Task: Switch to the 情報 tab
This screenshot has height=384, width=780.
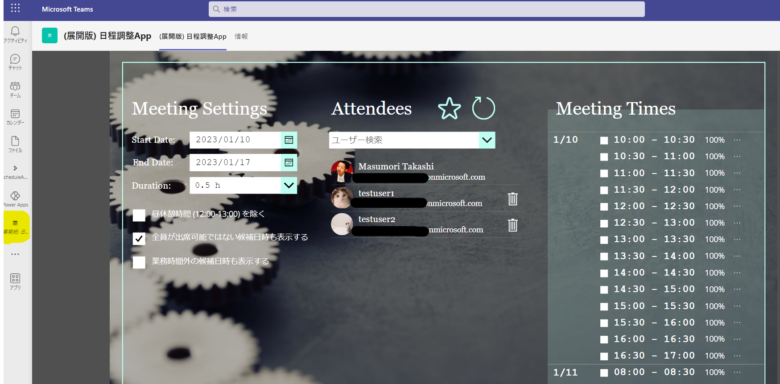Action: pos(241,37)
